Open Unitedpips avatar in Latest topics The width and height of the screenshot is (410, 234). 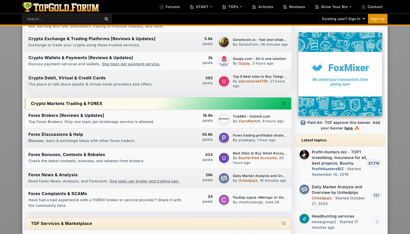(x=304, y=189)
